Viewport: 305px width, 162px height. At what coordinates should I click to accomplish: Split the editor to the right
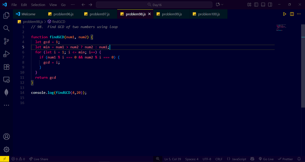coord(292,14)
